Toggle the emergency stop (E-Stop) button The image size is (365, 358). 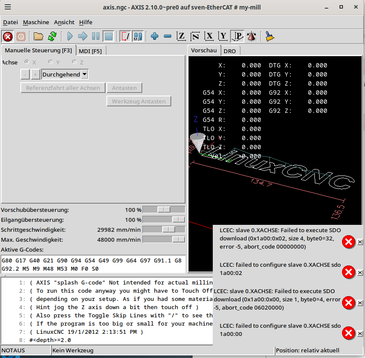click(x=8, y=37)
